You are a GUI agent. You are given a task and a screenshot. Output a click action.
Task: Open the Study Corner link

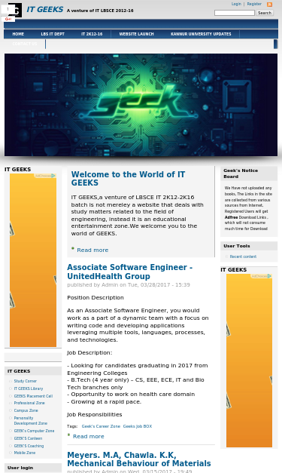(26, 381)
